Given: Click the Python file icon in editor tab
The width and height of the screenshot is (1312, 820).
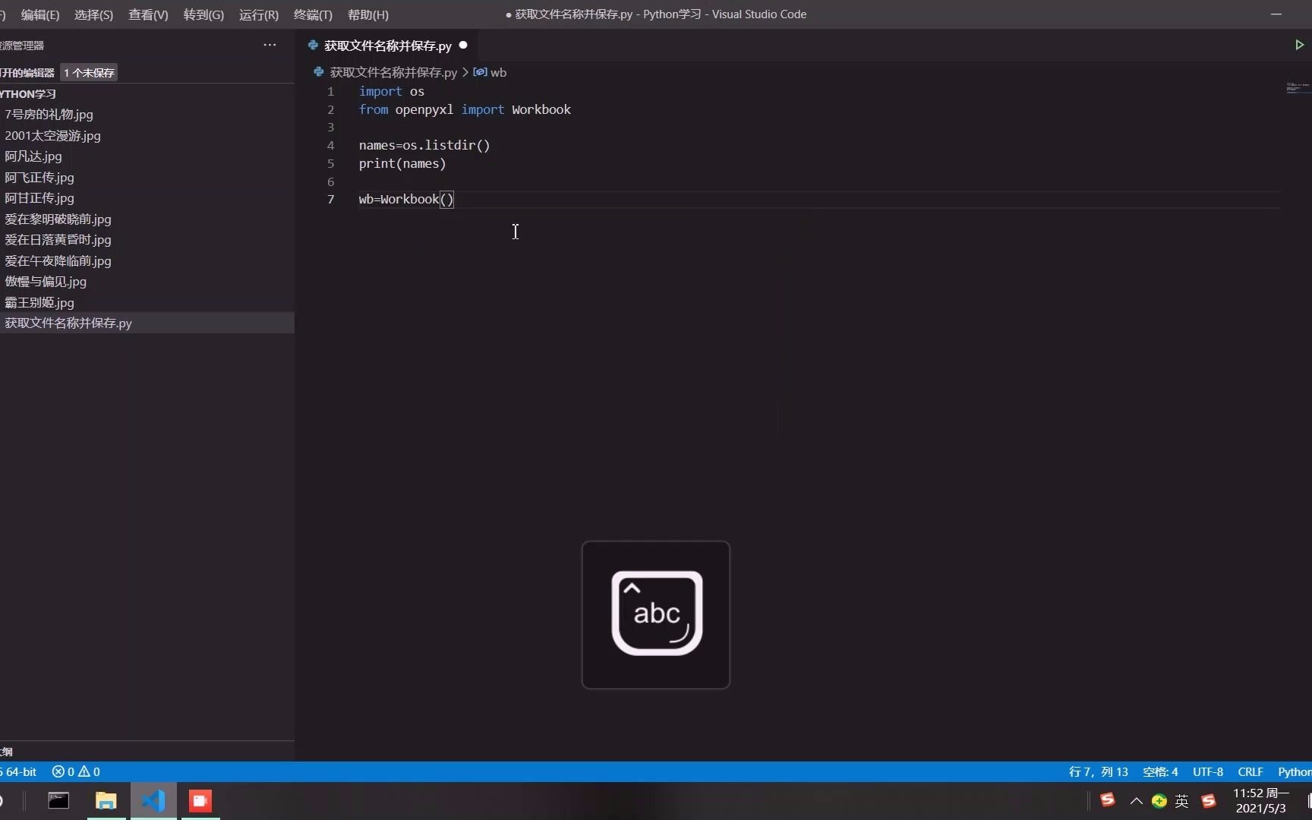Looking at the screenshot, I should coord(313,46).
